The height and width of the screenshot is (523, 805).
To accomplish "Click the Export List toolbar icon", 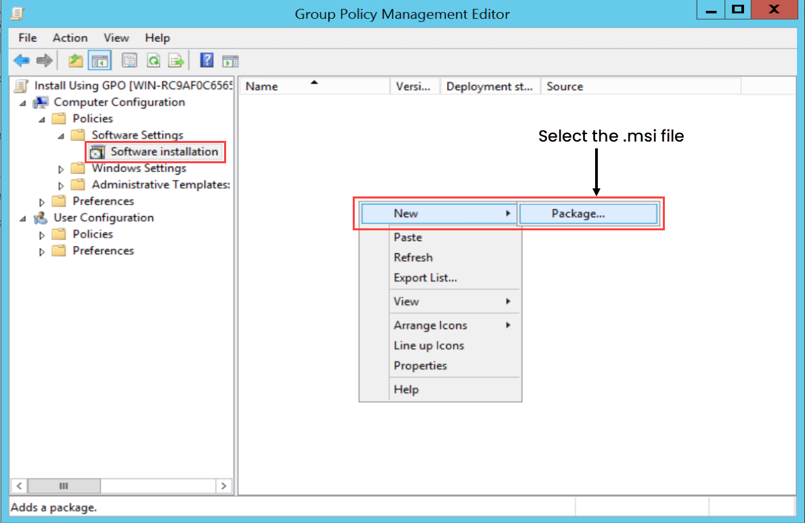I will coord(177,61).
